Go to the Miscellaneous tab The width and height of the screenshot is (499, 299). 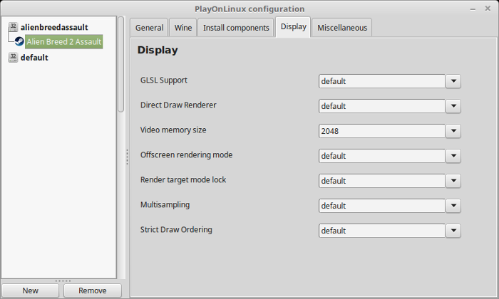pyautogui.click(x=342, y=28)
